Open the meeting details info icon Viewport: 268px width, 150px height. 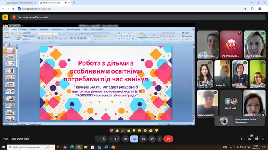tap(243, 139)
